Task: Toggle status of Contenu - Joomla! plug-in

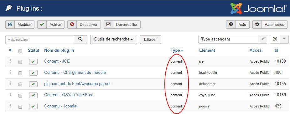Action: (33, 107)
